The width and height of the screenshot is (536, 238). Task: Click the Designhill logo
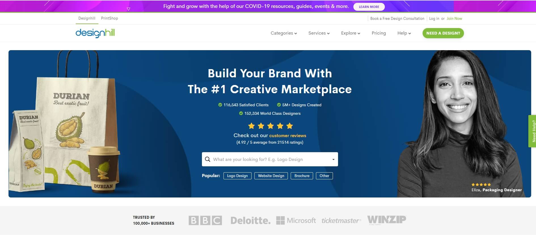pos(95,33)
